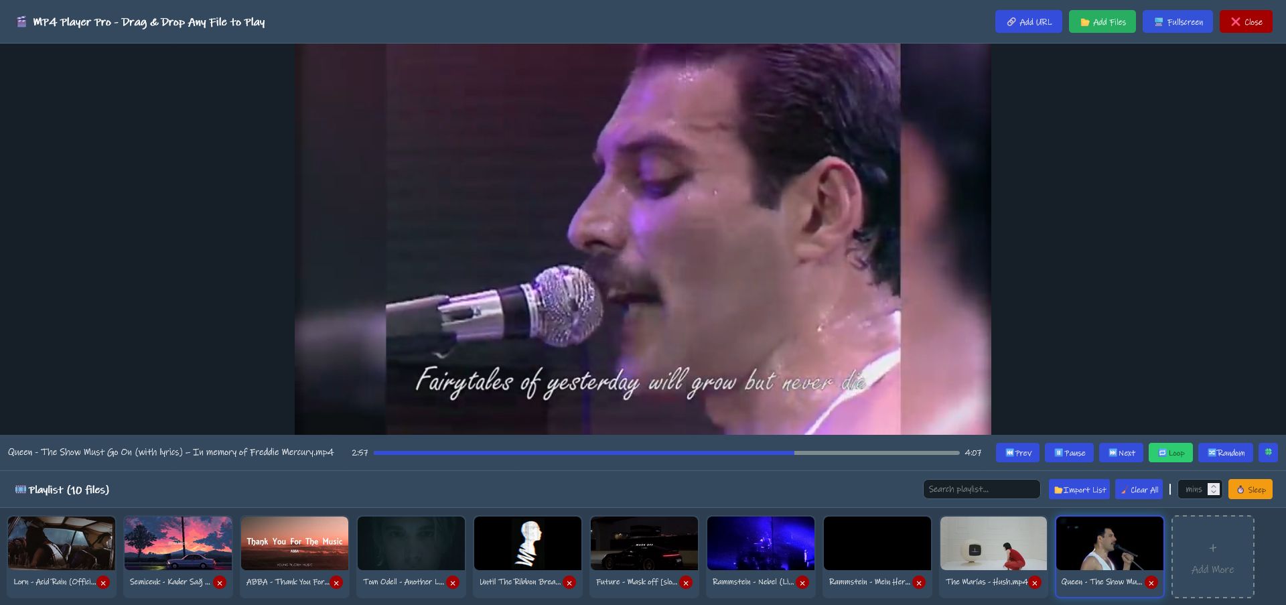Toggle pause on the current video
This screenshot has height=605, width=1286.
(1069, 453)
